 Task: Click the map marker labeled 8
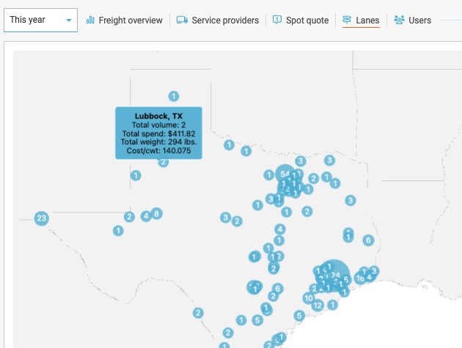(156, 214)
